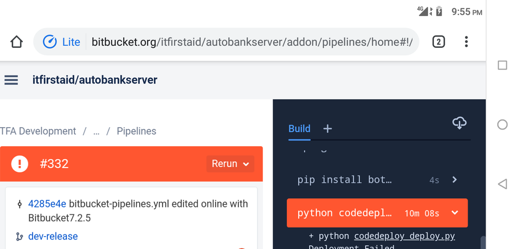Open the browser tab switcher showing 2

tap(438, 41)
